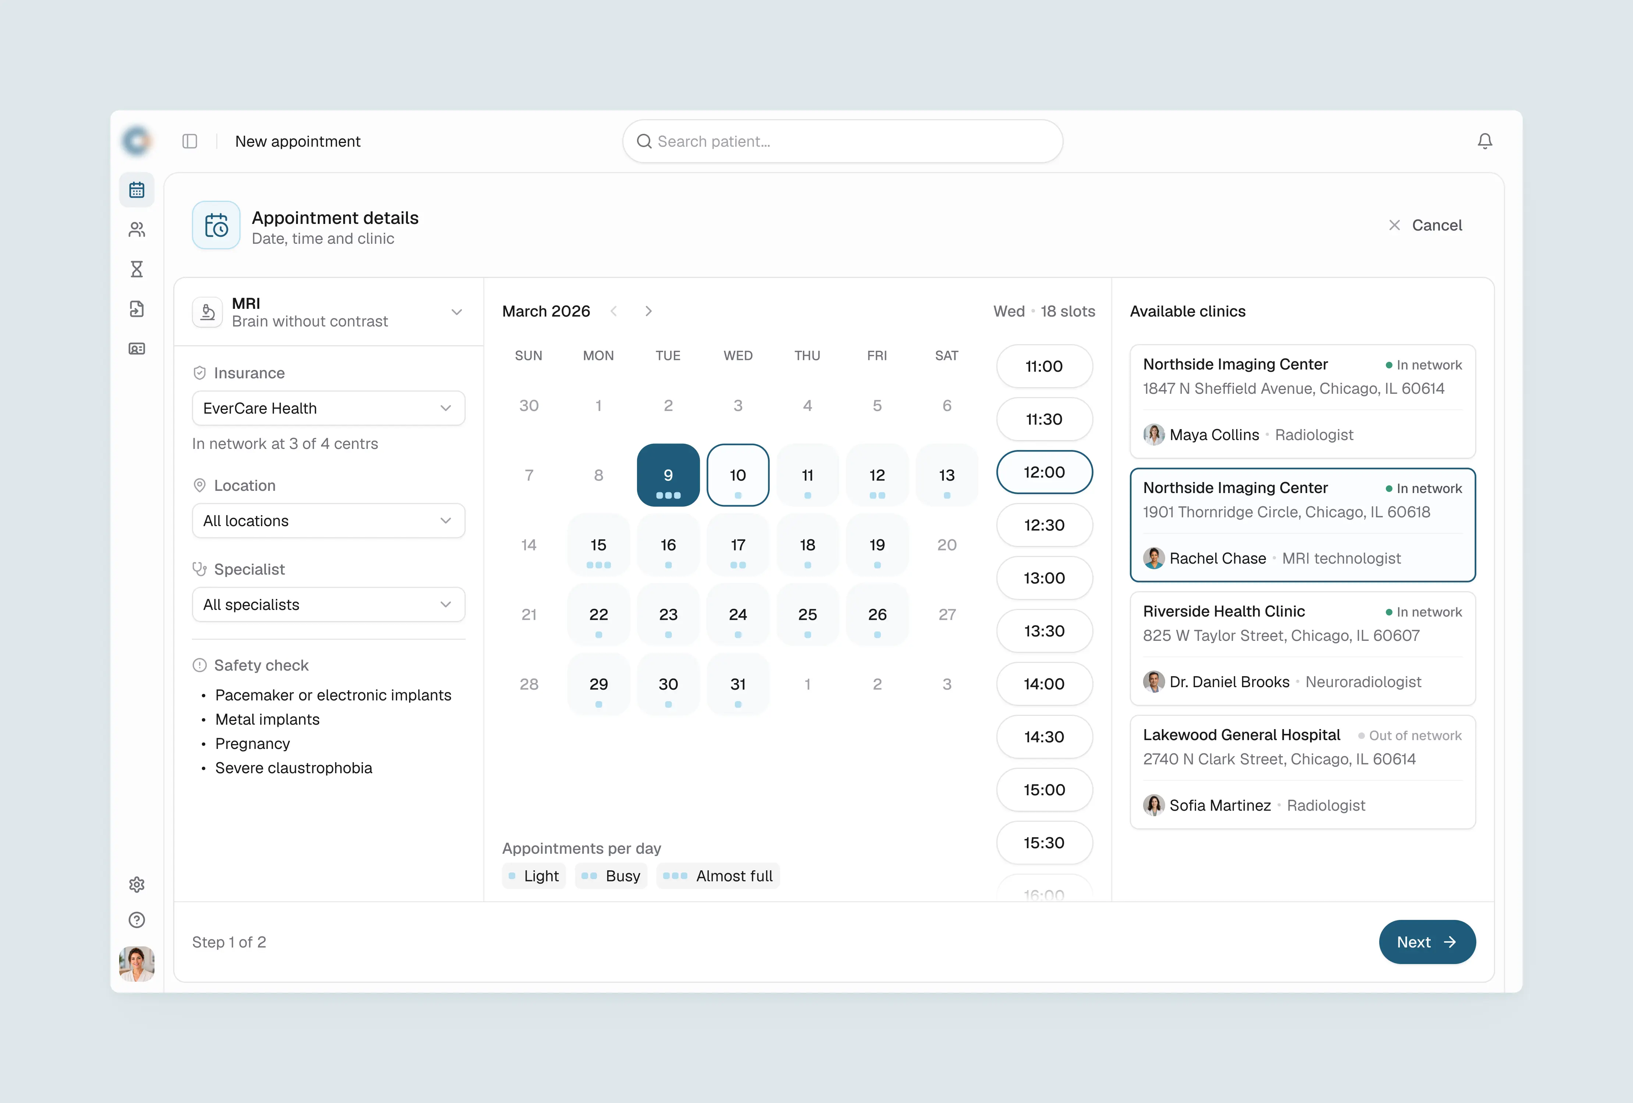Select March 12 on the calendar
The height and width of the screenshot is (1103, 1633).
tap(877, 475)
